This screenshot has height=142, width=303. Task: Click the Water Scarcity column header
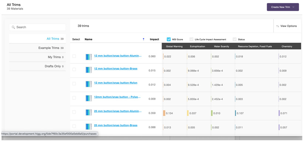[222, 46]
